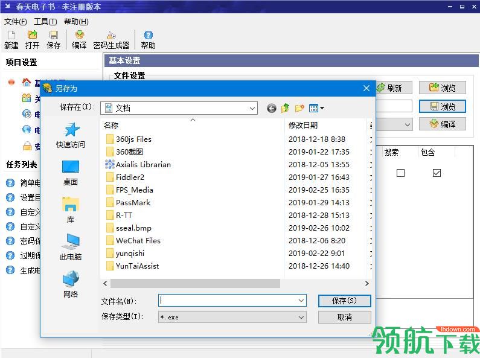
Task: Click the 新建 (New) toolbar icon
Action: pyautogui.click(x=11, y=40)
